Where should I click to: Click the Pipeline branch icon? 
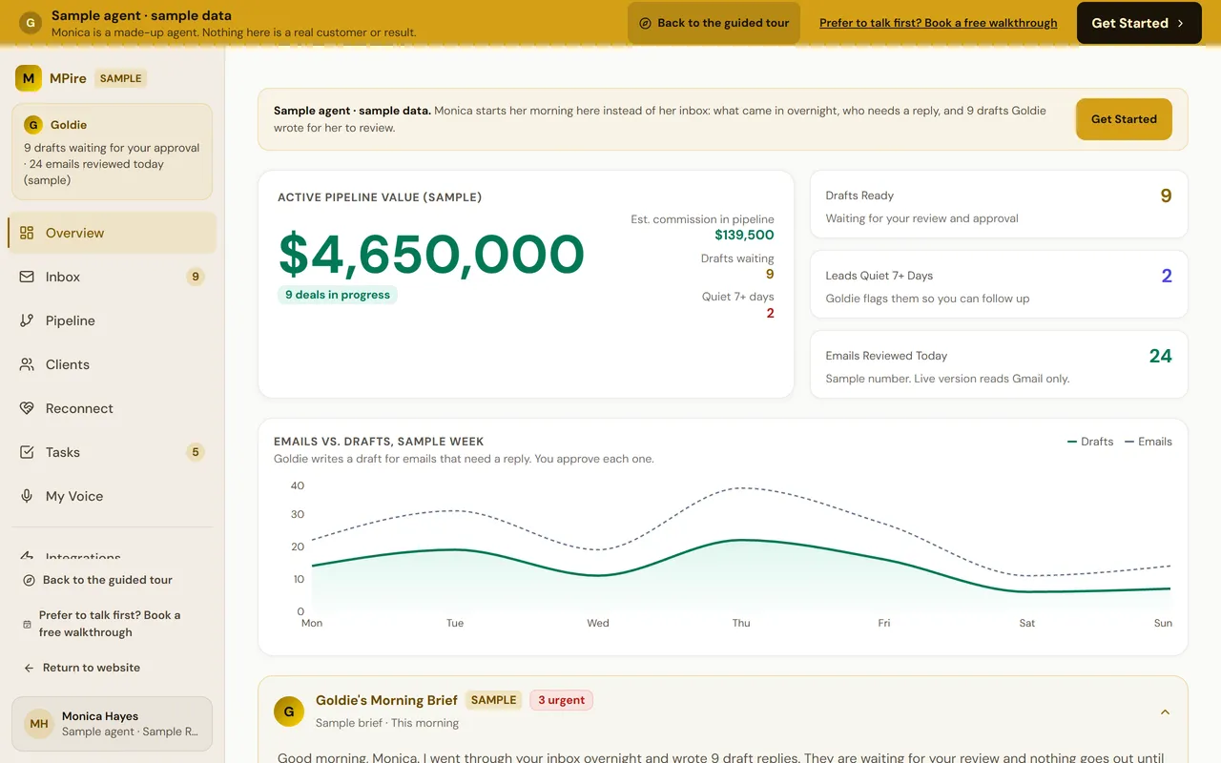(27, 320)
